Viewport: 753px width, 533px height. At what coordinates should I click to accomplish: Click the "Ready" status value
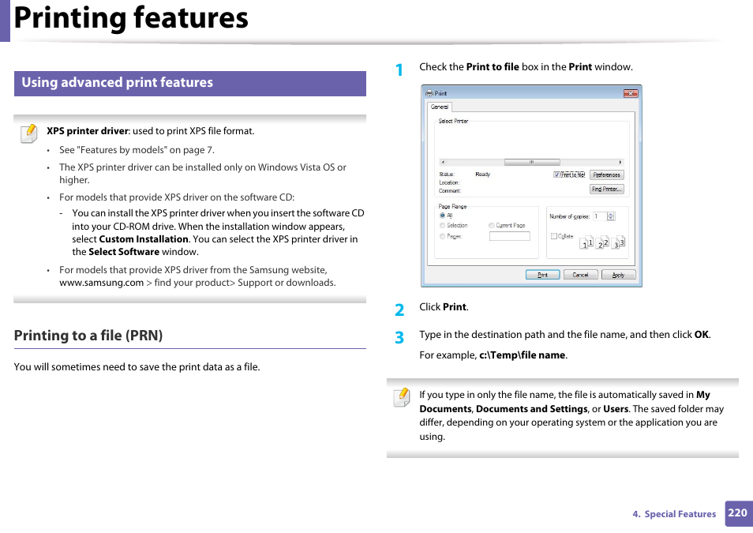pos(482,175)
